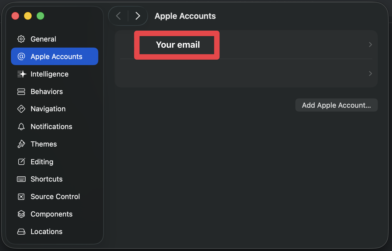This screenshot has height=251, width=392.
Task: Open the second account row chevron
Action: tap(370, 73)
